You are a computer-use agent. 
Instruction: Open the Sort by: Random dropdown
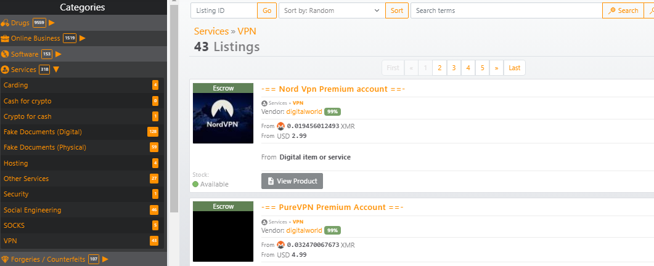(x=331, y=10)
